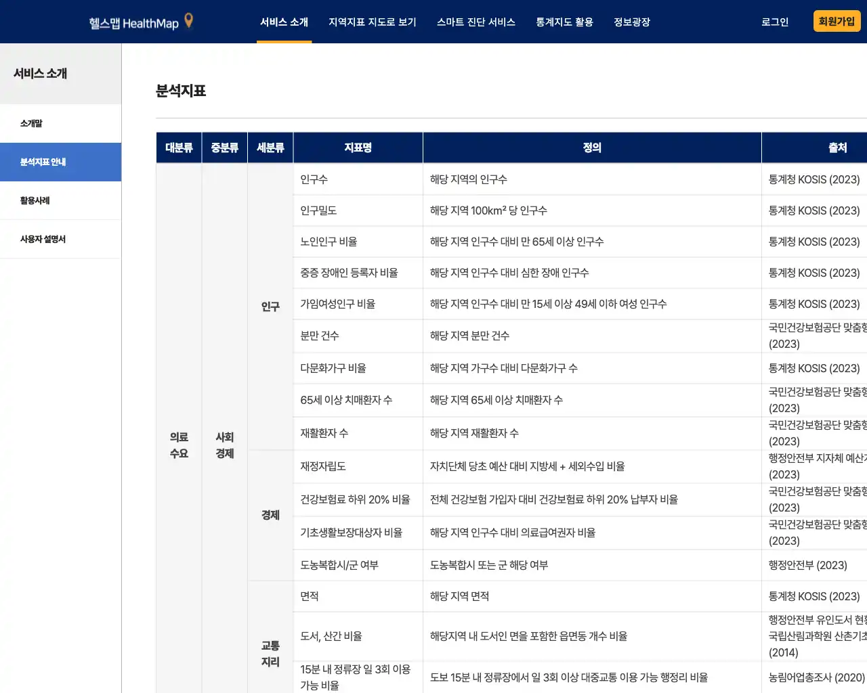Screen dimensions: 867x693
Task: Click the 출처 column header
Action: click(838, 147)
